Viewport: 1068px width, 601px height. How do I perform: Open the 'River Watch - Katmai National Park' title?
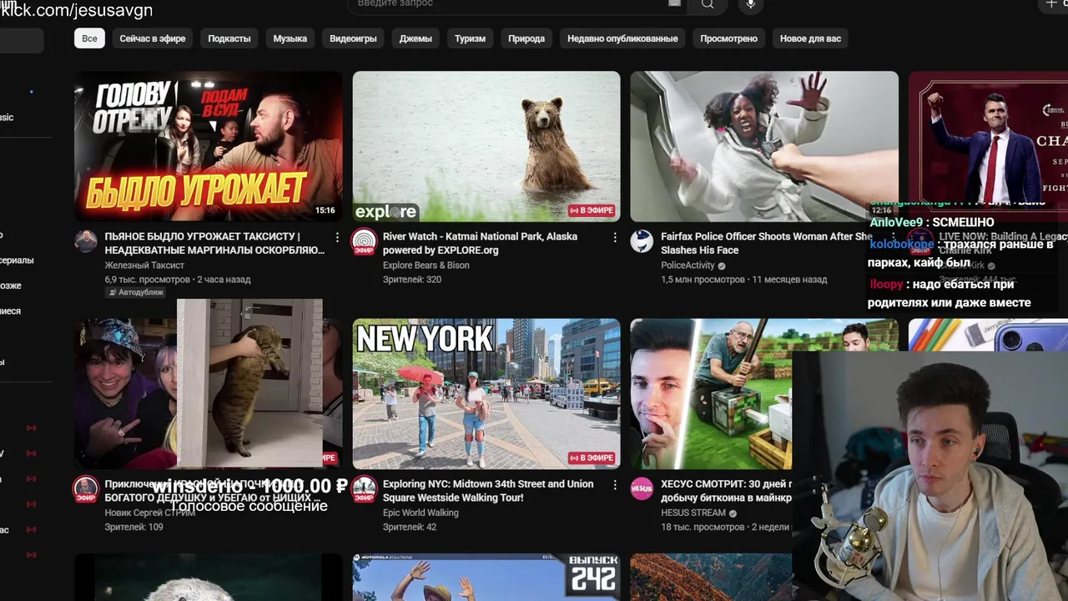480,243
